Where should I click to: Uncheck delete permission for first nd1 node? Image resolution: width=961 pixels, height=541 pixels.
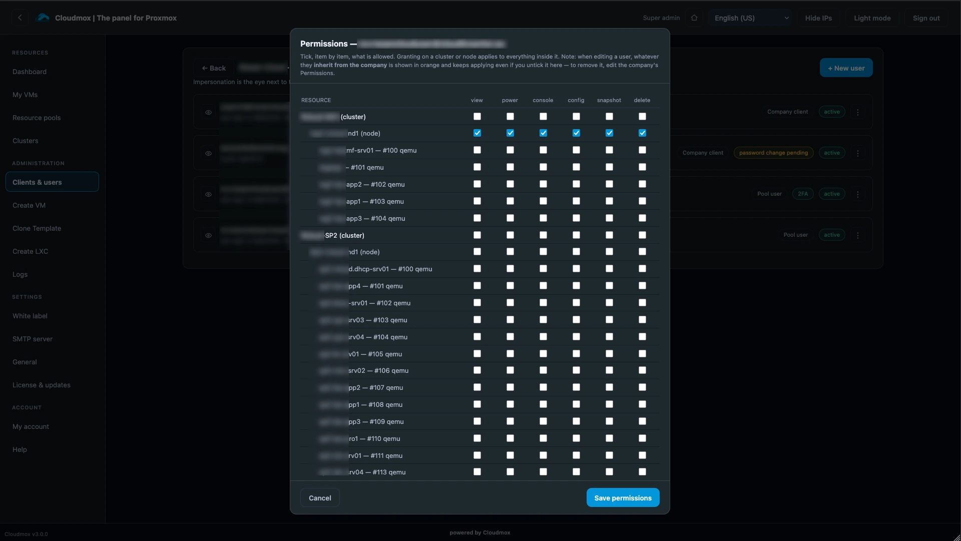pos(642,133)
